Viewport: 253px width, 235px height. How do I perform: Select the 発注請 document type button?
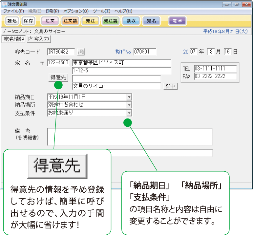111,21
